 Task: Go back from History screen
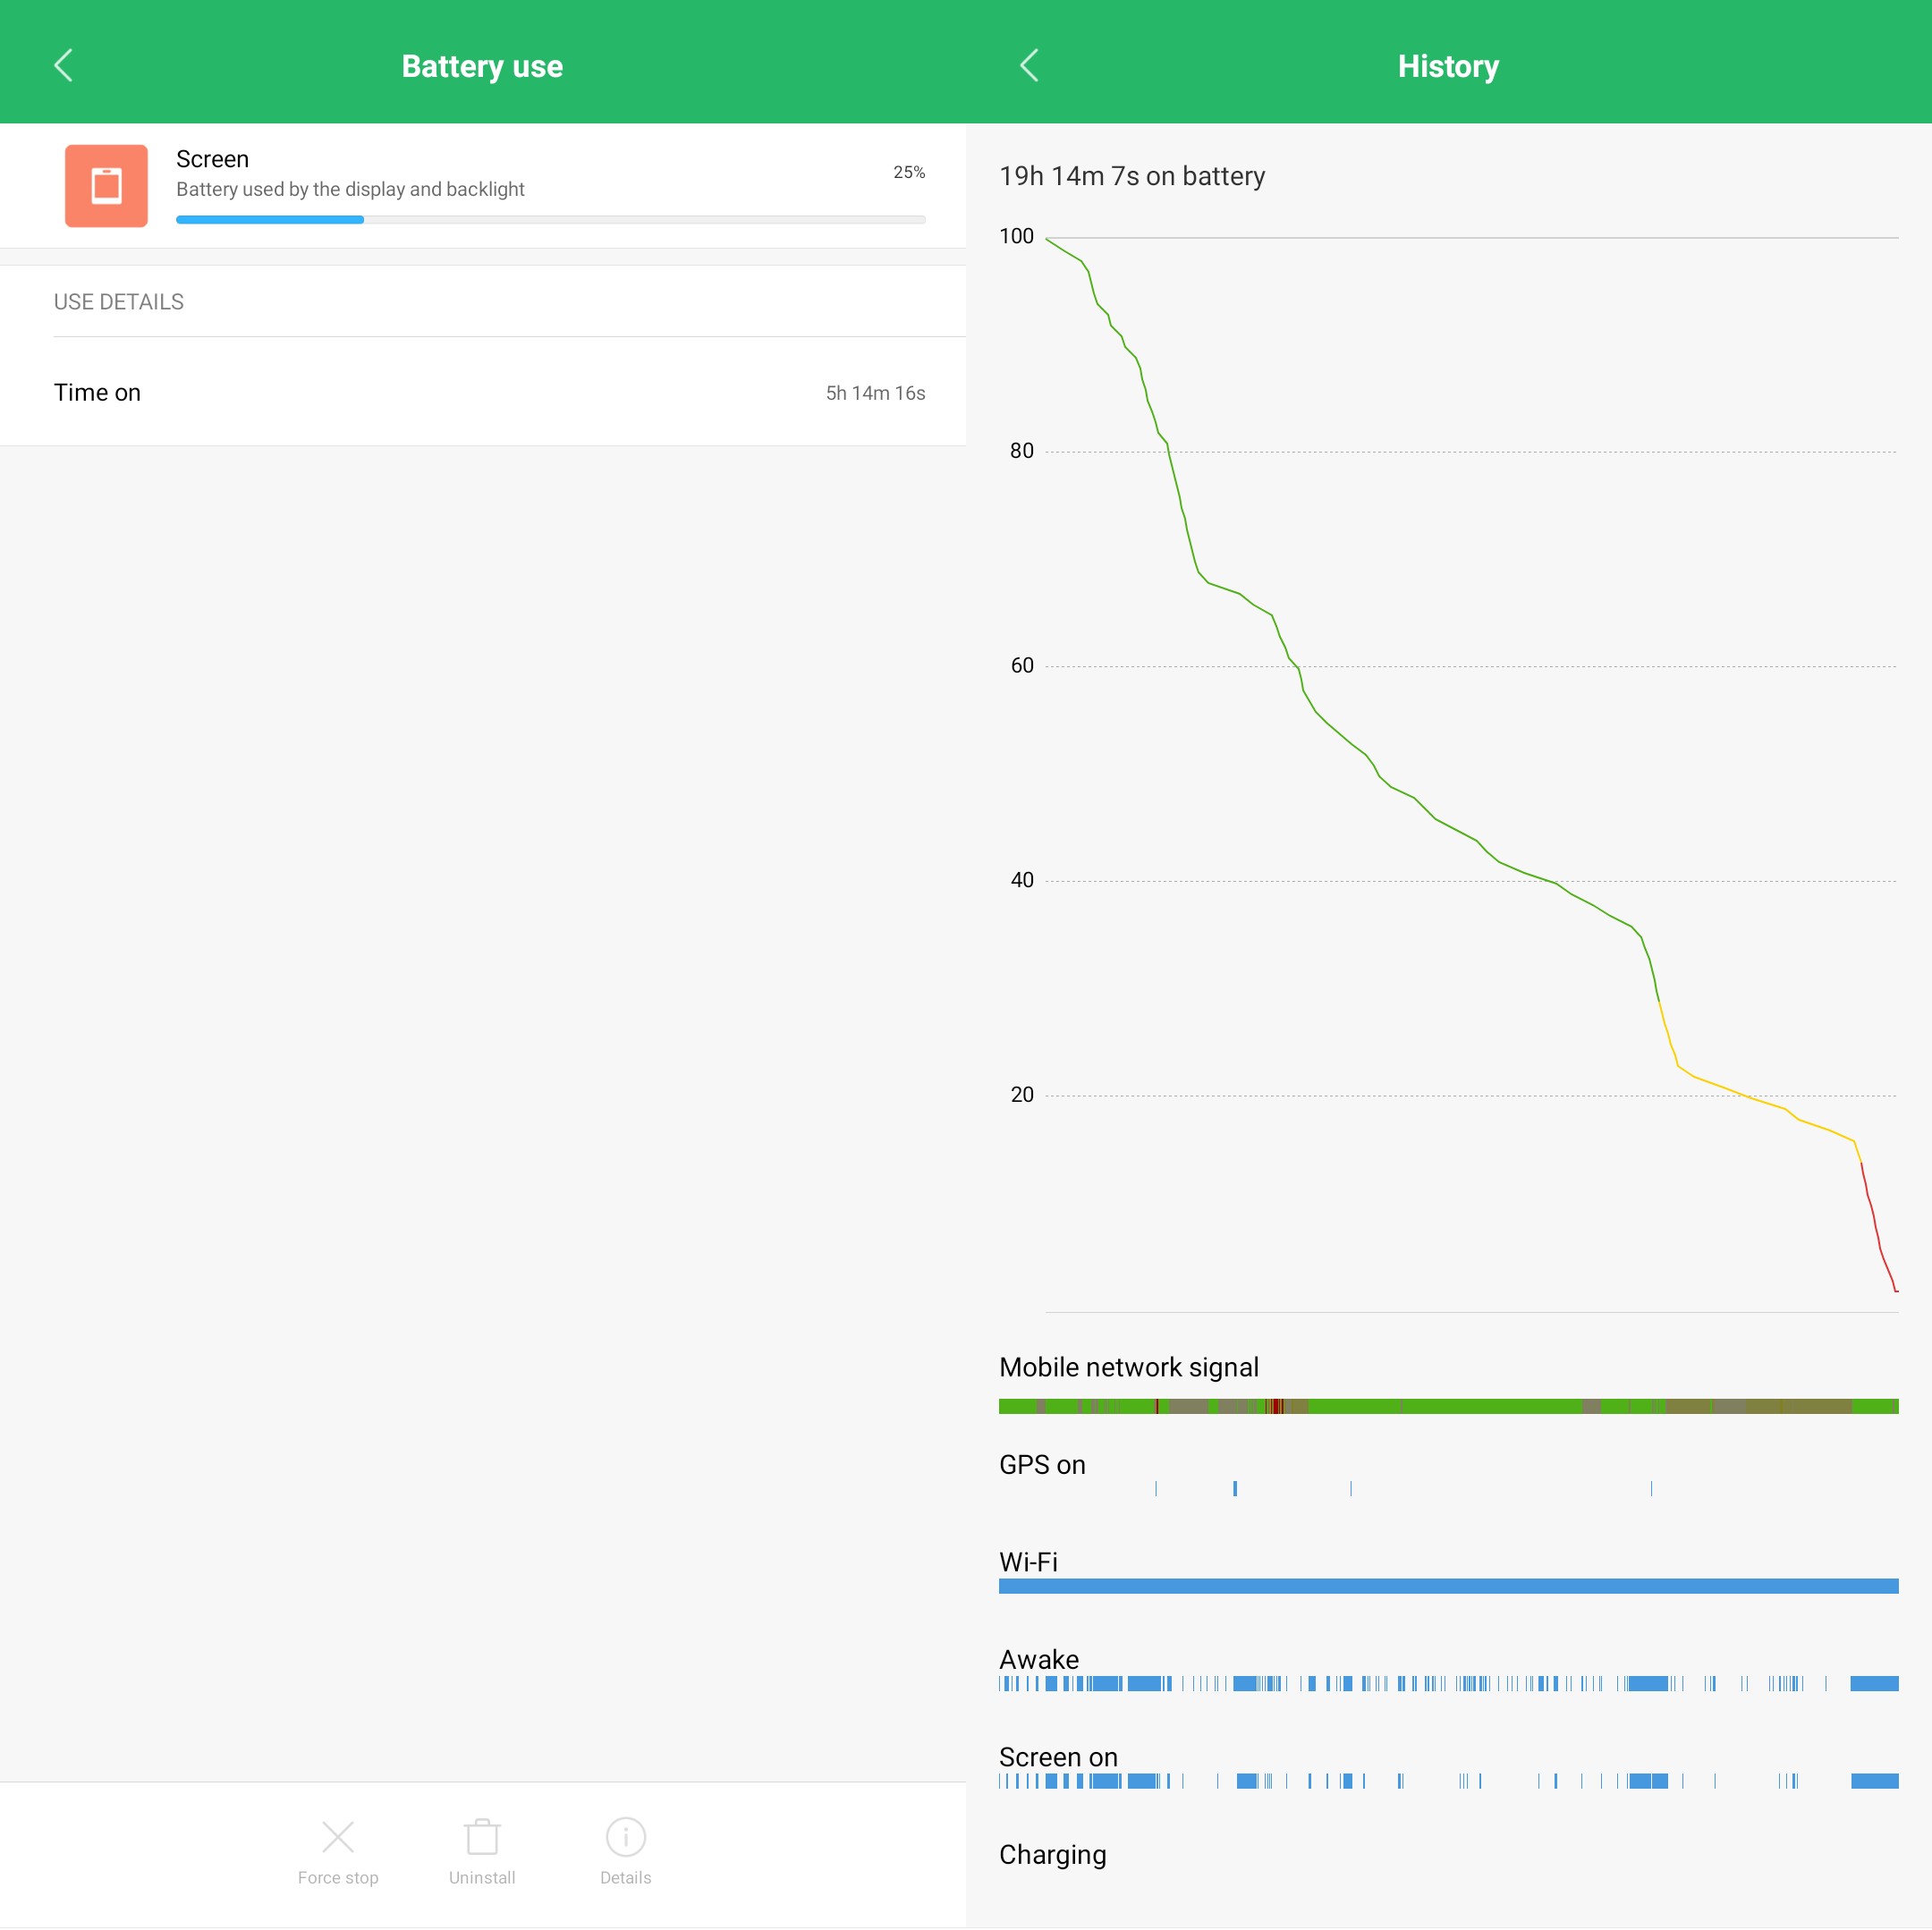1029,66
